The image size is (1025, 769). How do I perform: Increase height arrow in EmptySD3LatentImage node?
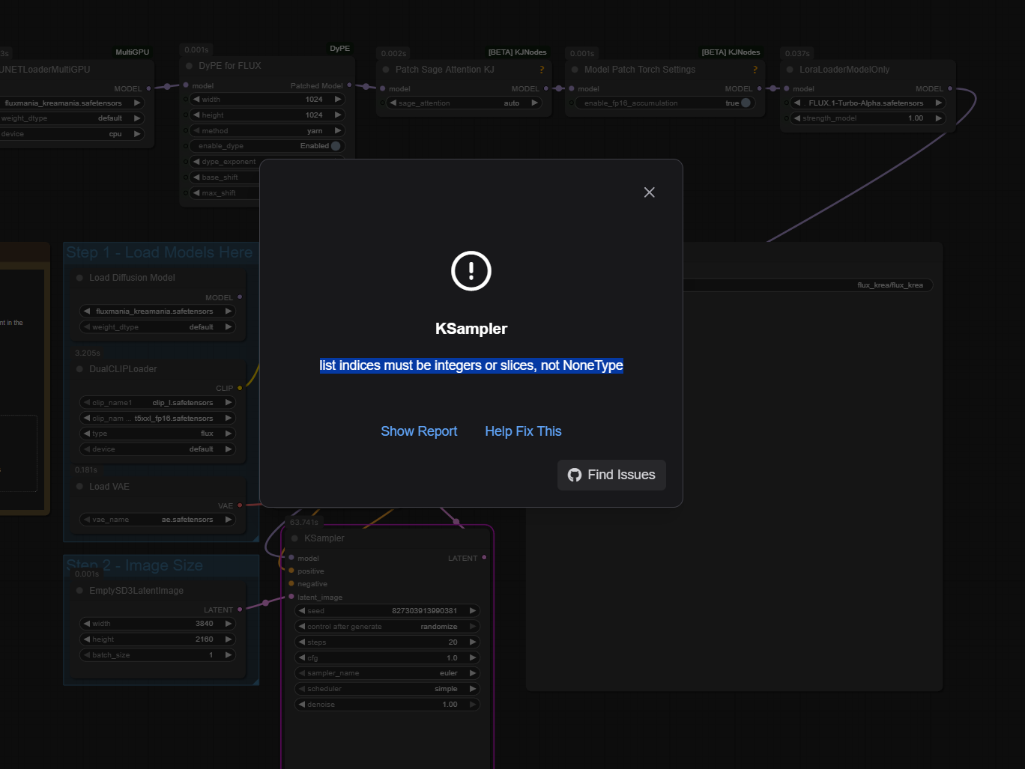(x=229, y=639)
